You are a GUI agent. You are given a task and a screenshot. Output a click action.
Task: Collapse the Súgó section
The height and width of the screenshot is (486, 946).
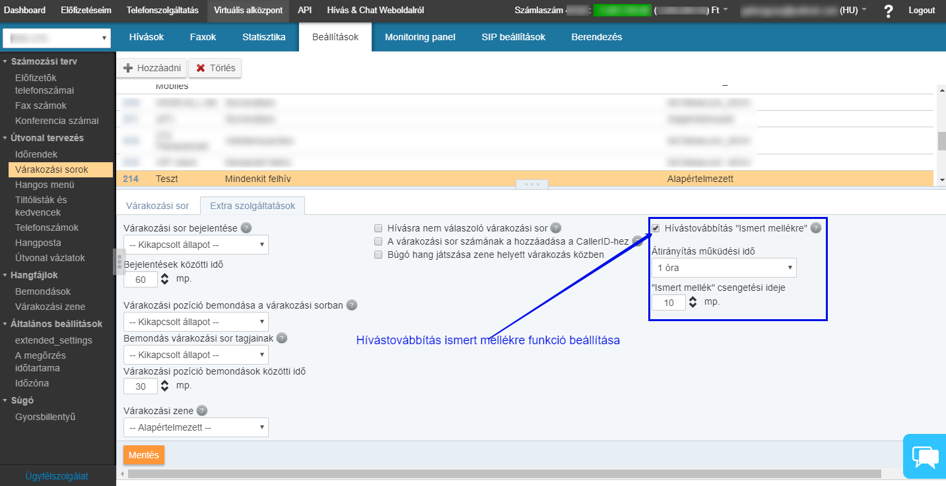tap(22, 400)
